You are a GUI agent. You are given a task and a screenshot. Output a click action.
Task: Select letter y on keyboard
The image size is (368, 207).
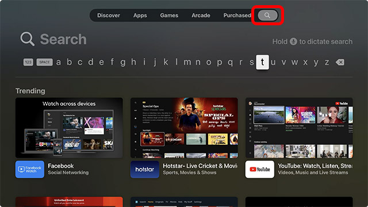point(316,63)
